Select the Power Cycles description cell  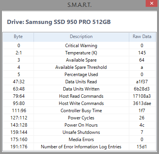pos(81,118)
